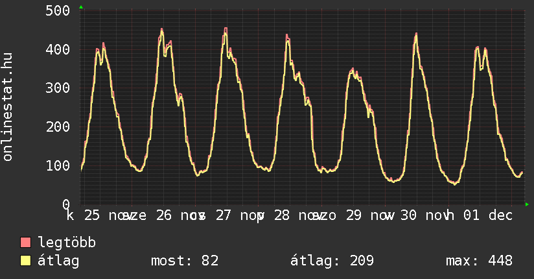The width and height of the screenshot is (534, 279).
Task: Click the 100 y-axis label
Action: click(58, 165)
